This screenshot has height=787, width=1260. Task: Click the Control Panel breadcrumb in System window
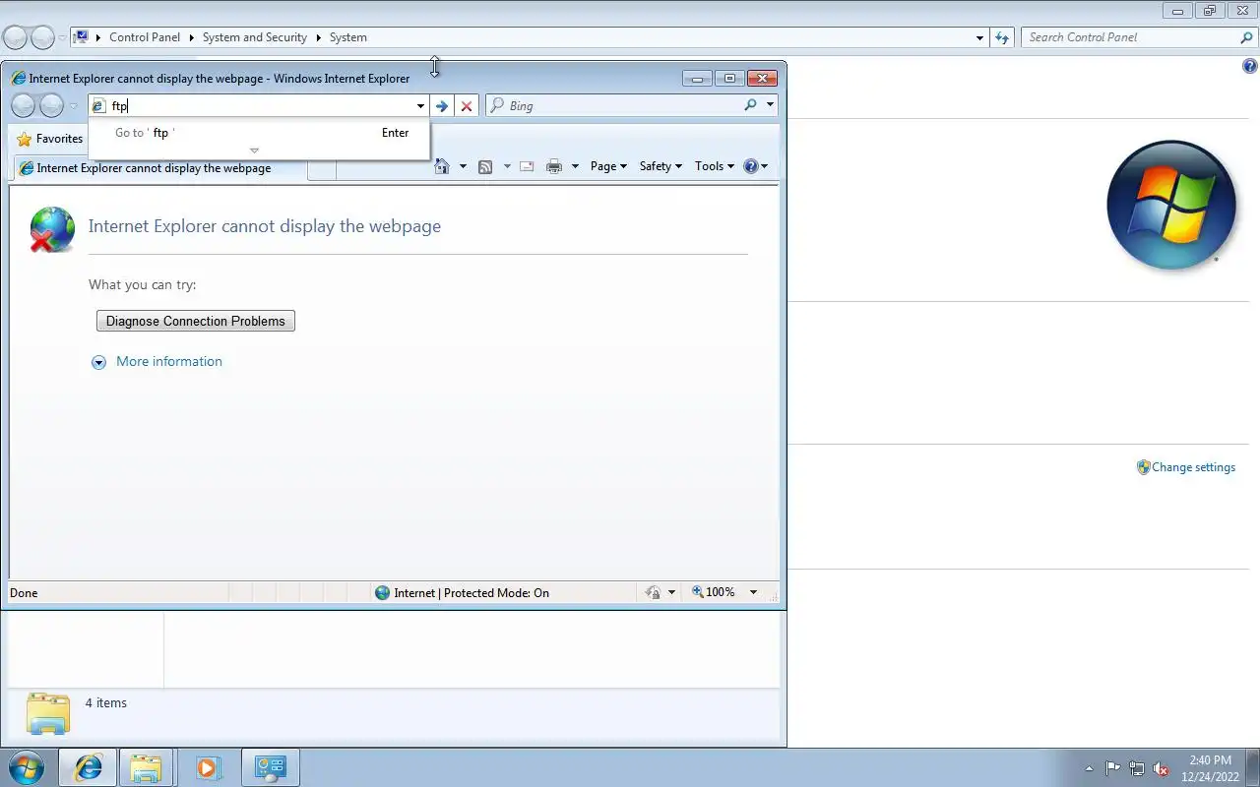(145, 37)
